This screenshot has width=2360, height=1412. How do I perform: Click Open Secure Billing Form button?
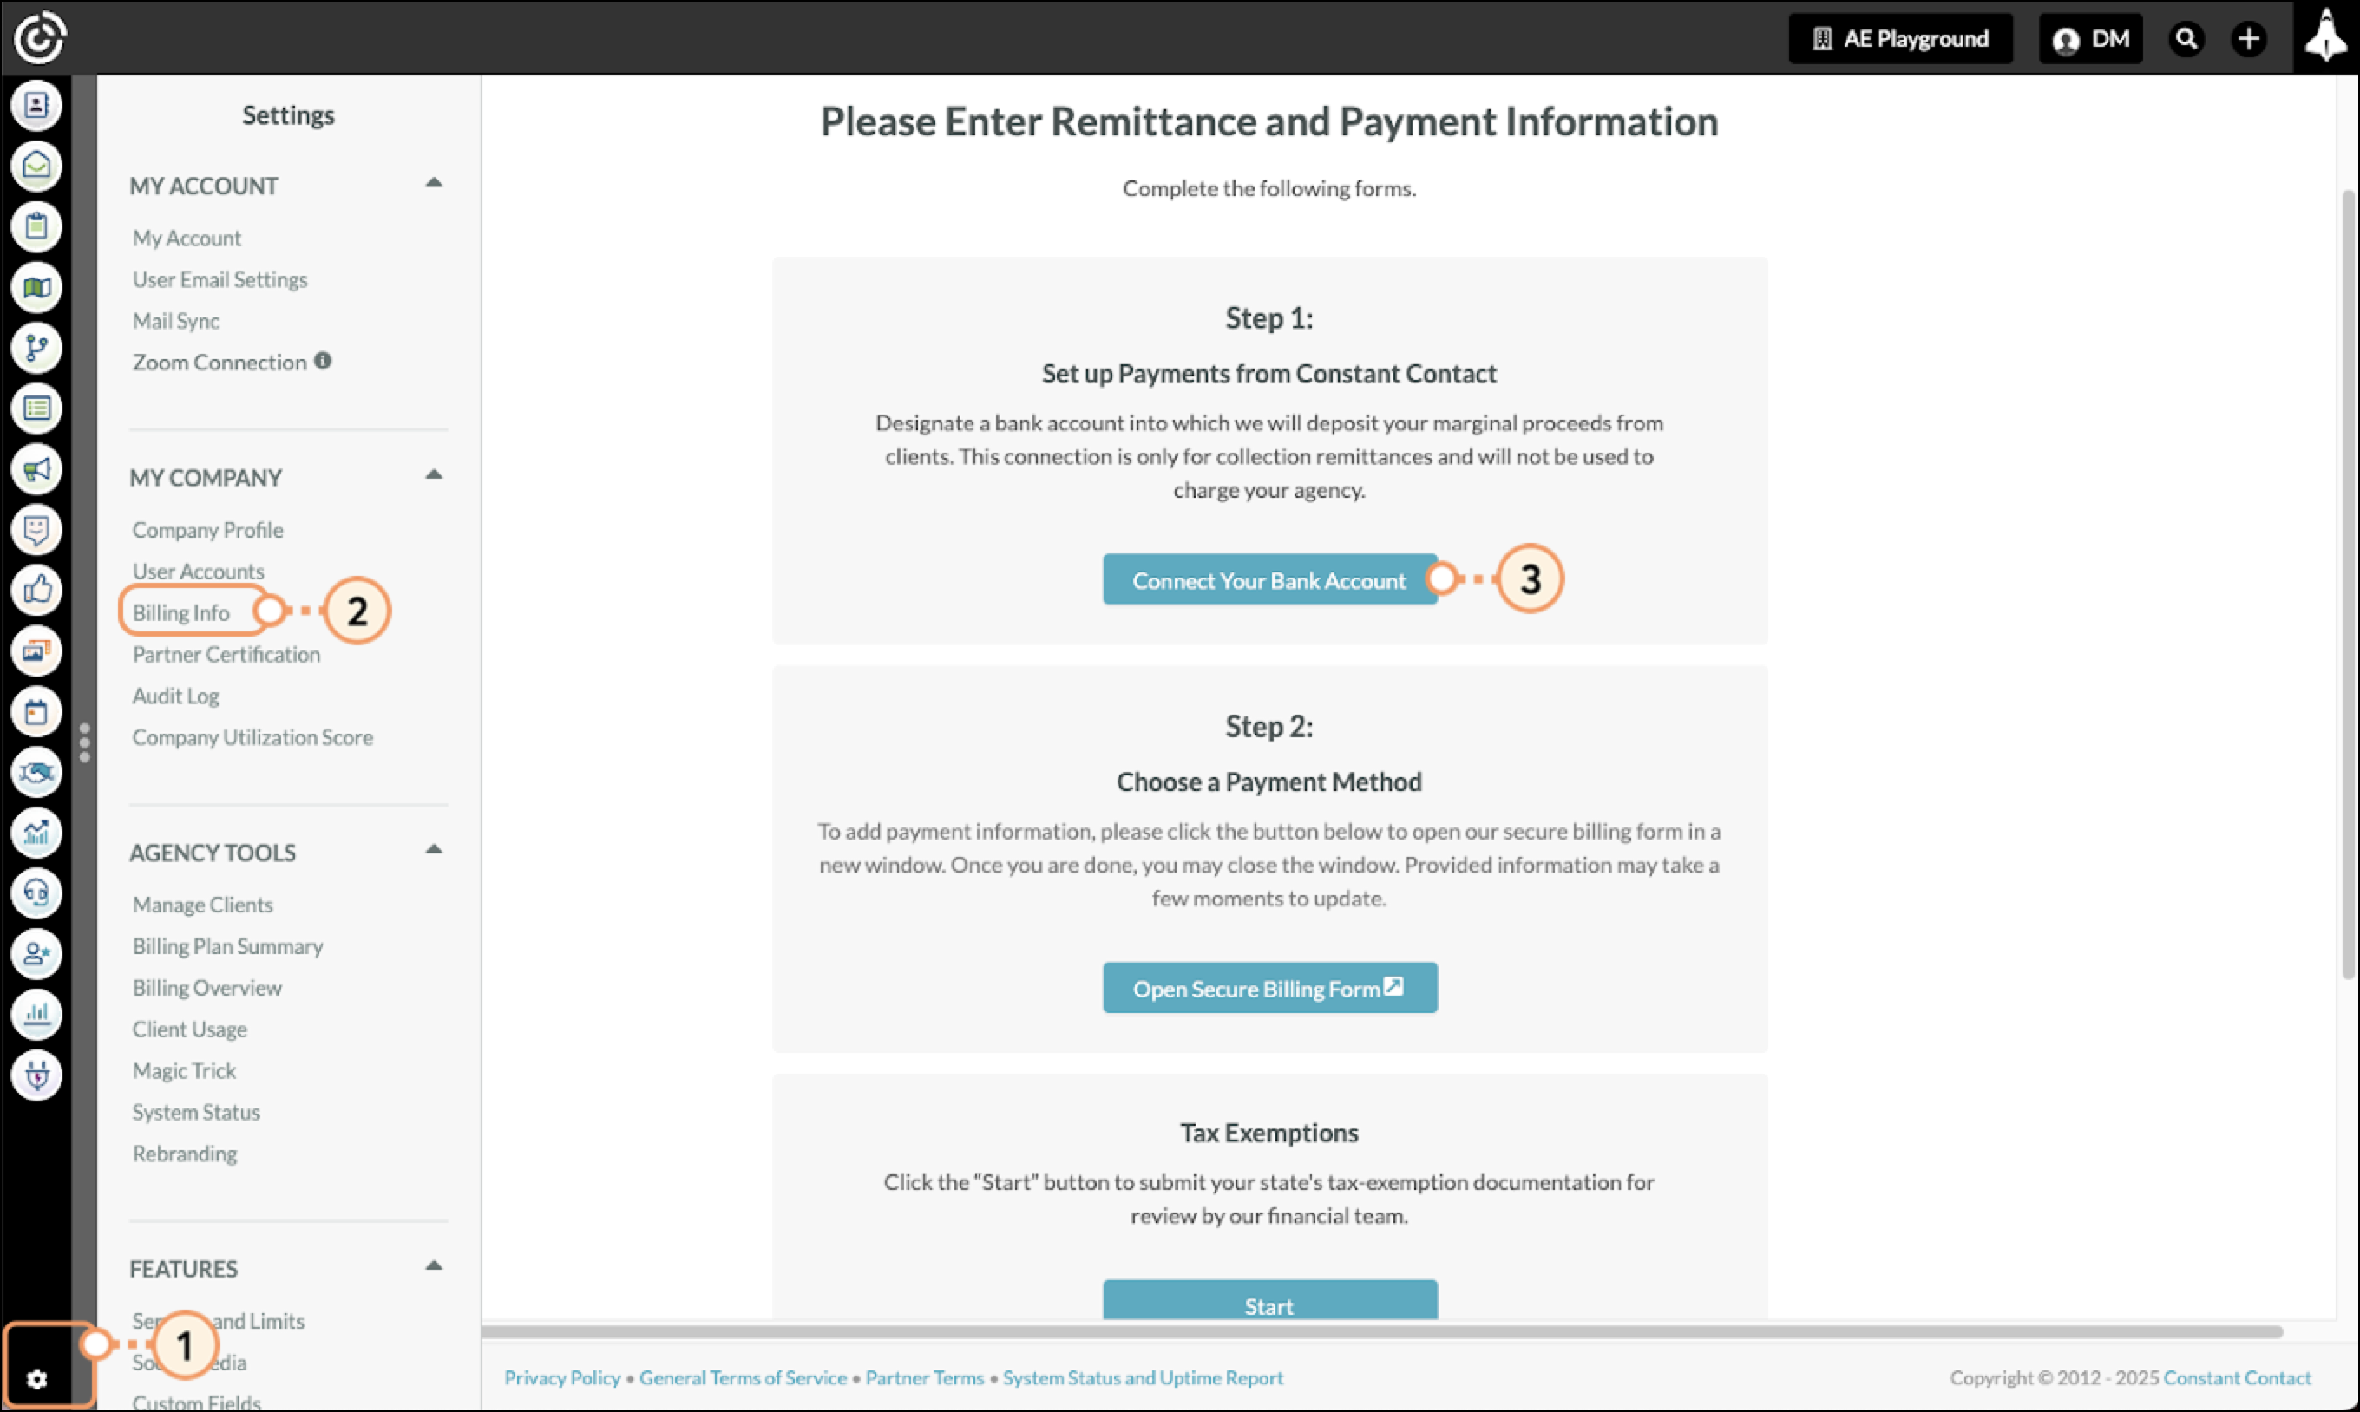tap(1269, 988)
